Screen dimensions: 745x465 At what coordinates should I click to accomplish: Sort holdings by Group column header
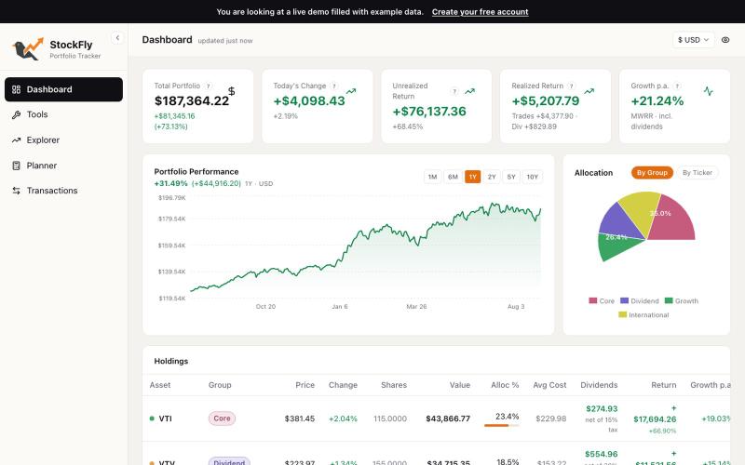[220, 385]
